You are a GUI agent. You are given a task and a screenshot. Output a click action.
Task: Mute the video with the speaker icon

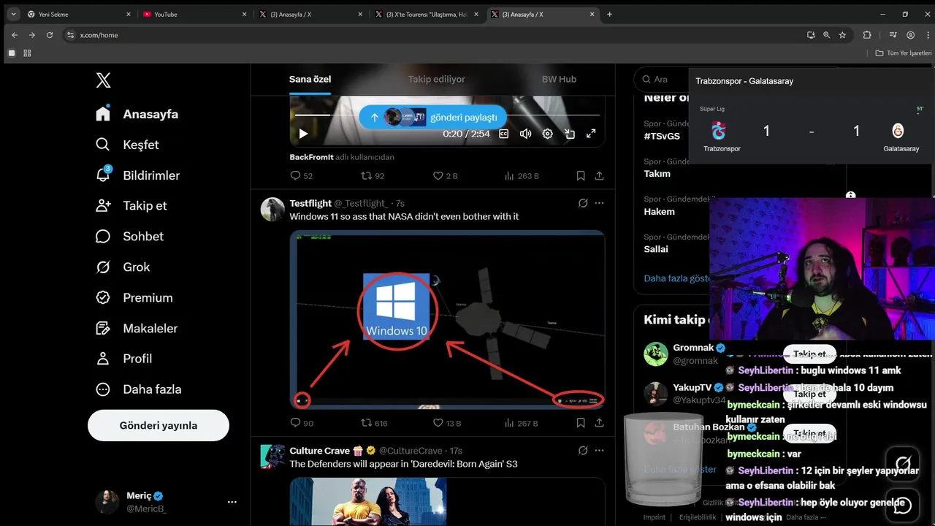pyautogui.click(x=525, y=134)
